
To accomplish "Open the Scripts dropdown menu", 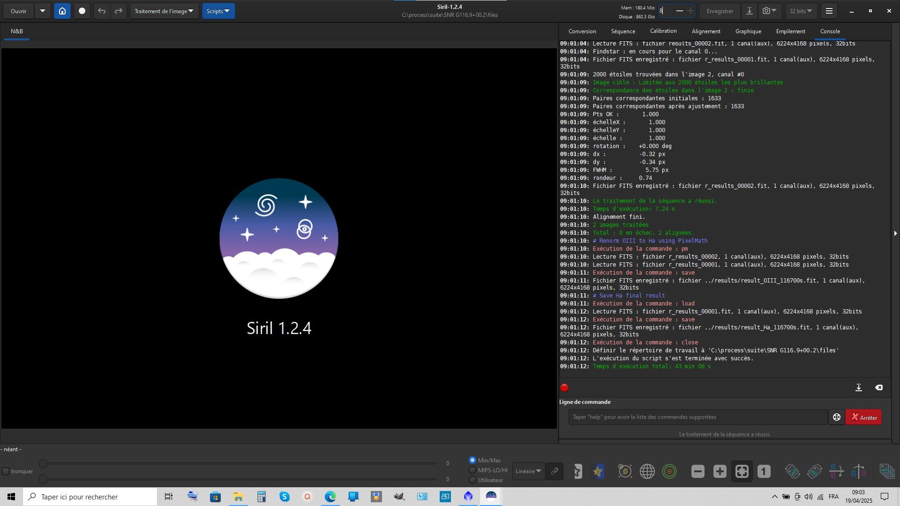I will pyautogui.click(x=218, y=11).
